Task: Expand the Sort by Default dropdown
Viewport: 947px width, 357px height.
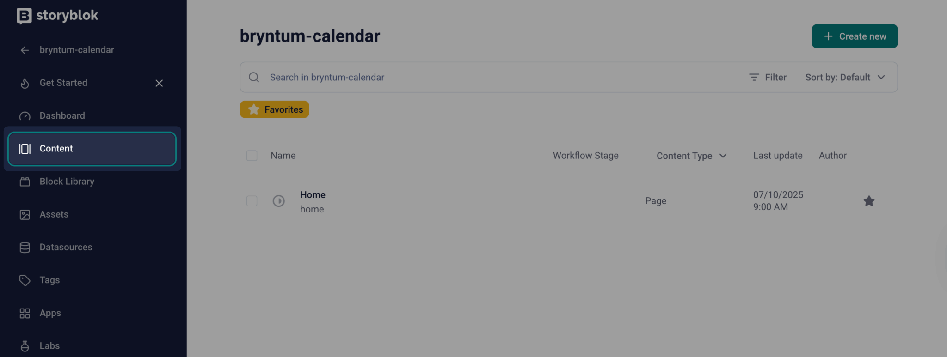Action: coord(845,78)
